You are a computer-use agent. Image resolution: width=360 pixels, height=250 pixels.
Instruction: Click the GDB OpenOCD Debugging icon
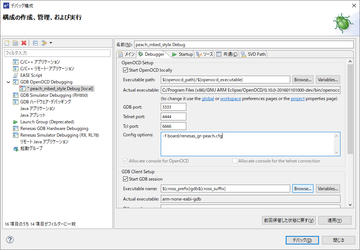[16, 82]
